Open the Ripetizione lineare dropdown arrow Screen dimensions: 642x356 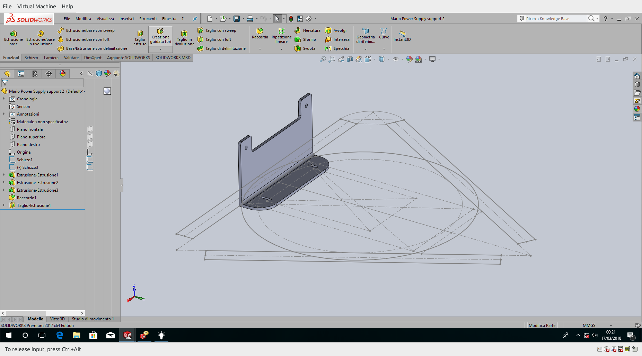pyautogui.click(x=281, y=49)
